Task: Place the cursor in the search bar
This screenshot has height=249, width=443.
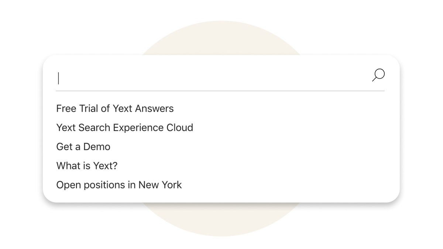Action: point(212,78)
